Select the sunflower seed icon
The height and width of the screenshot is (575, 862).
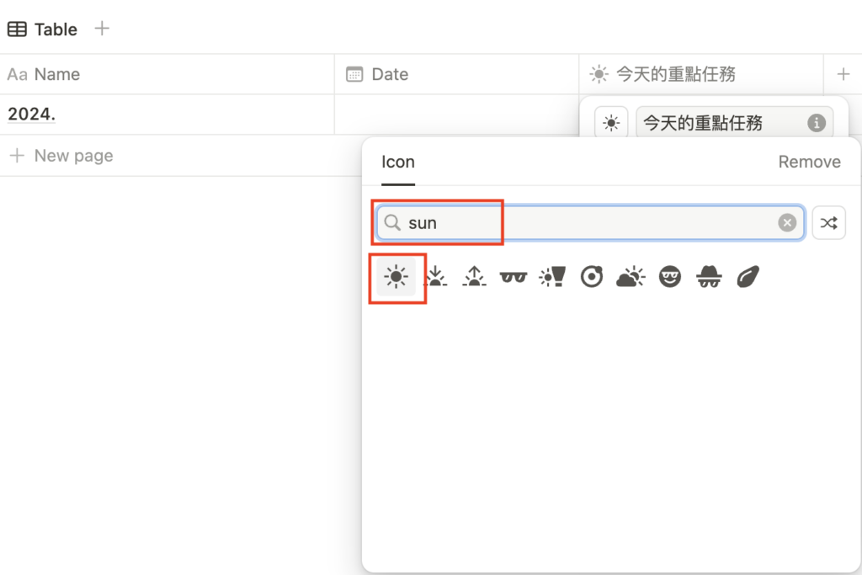point(748,276)
